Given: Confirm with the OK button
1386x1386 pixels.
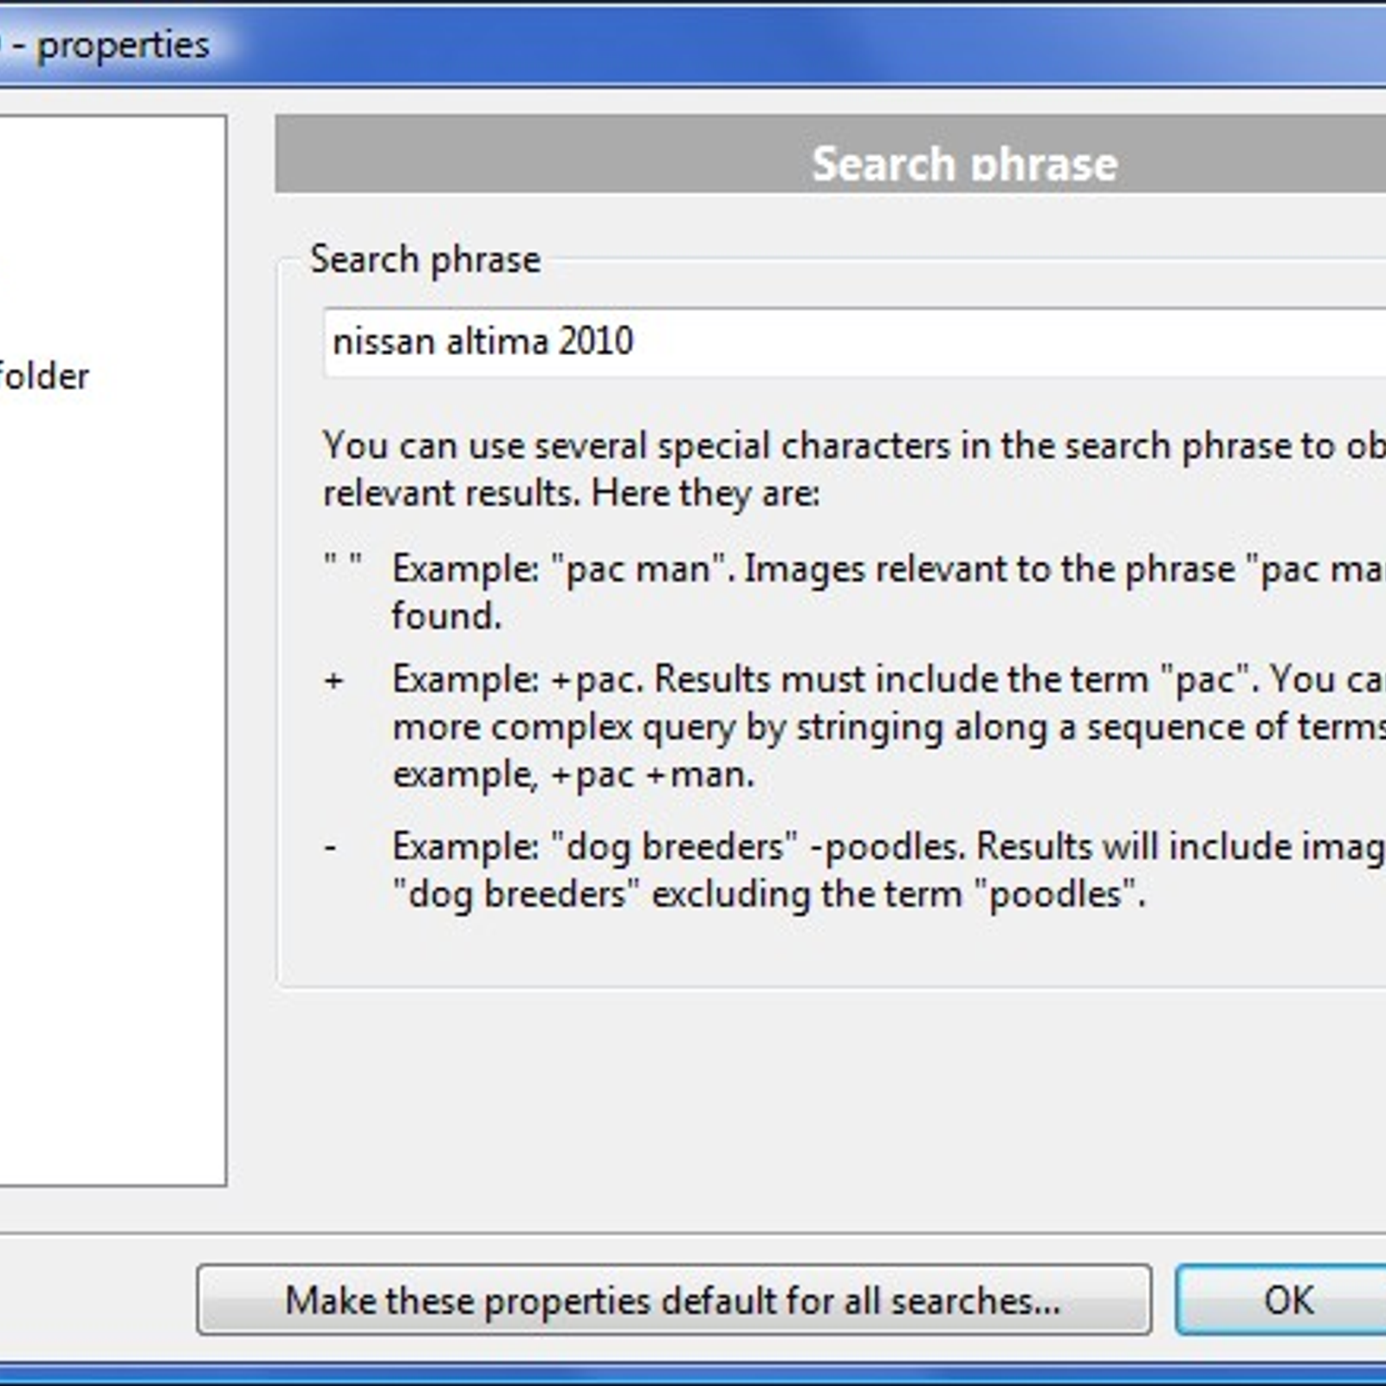Looking at the screenshot, I should [1282, 1299].
